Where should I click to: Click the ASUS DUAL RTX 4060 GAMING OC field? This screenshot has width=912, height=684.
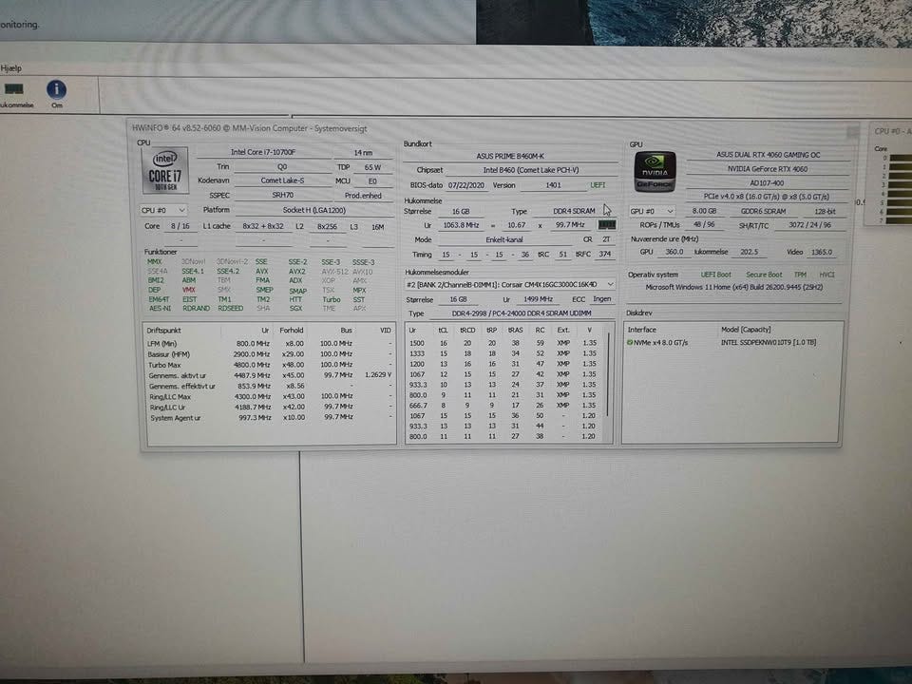[x=768, y=155]
